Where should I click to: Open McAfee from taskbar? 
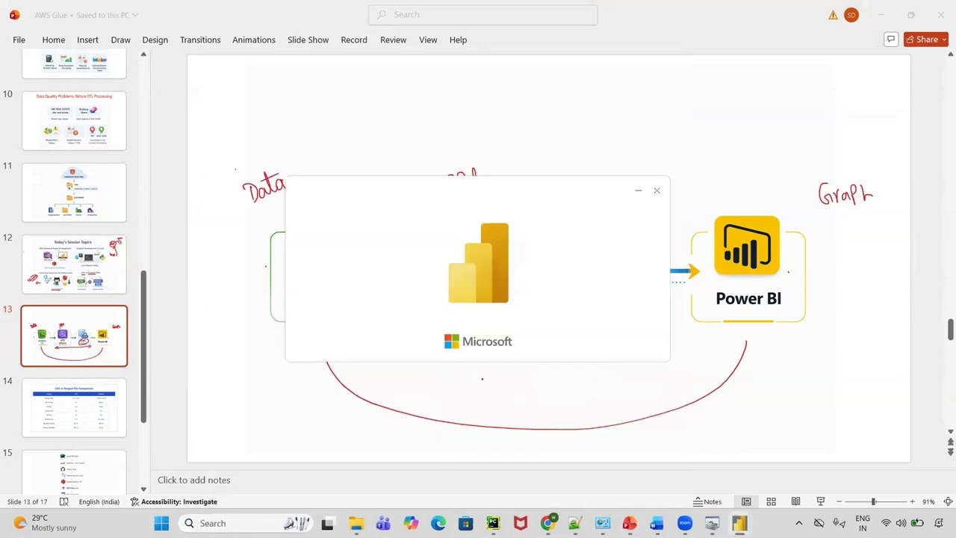point(521,523)
